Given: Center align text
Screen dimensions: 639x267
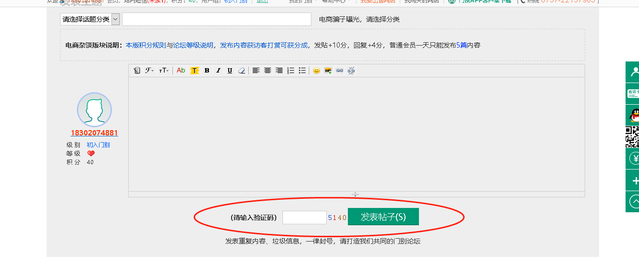Looking at the screenshot, I should (x=268, y=71).
